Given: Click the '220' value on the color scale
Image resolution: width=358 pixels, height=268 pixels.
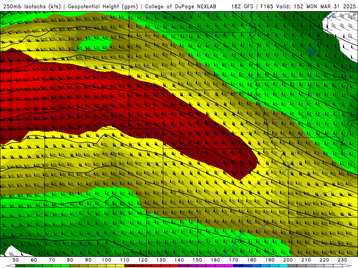Looking at the screenshot, I should [x=324, y=260].
